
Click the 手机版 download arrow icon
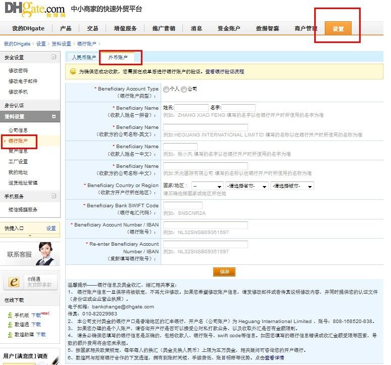pos(10,315)
